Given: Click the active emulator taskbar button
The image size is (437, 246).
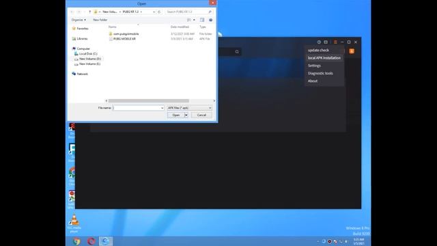Looking at the screenshot, I should (106, 241).
